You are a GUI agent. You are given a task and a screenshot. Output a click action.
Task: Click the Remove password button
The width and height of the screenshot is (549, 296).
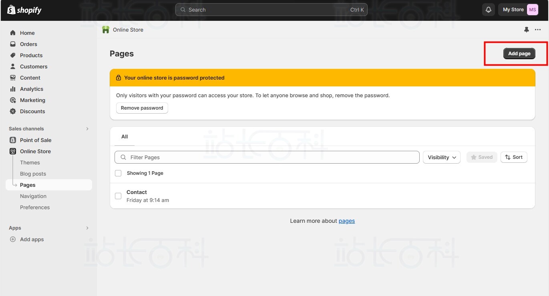142,108
